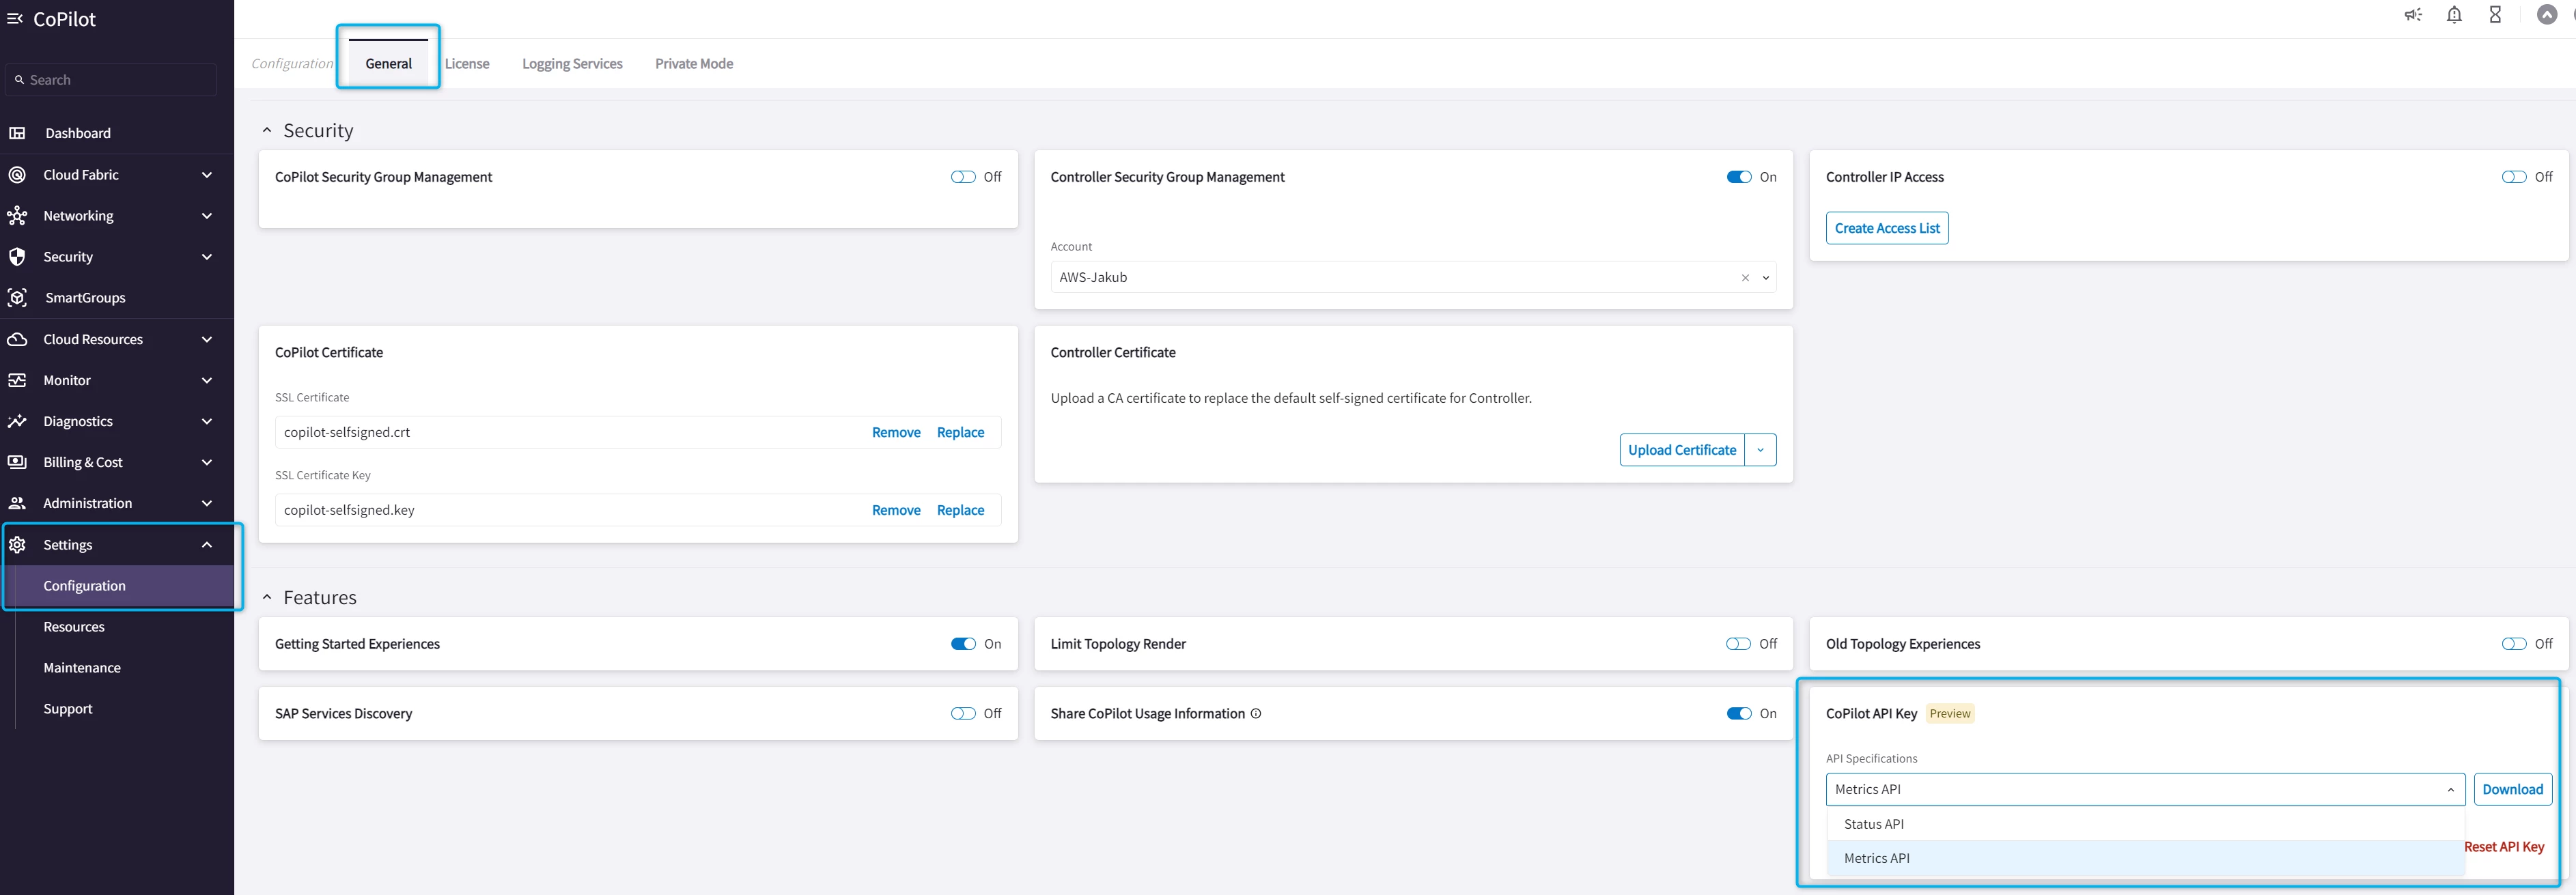Clear the AWS-Jakub account selection
Image resolution: width=2576 pixels, height=895 pixels.
click(1745, 278)
